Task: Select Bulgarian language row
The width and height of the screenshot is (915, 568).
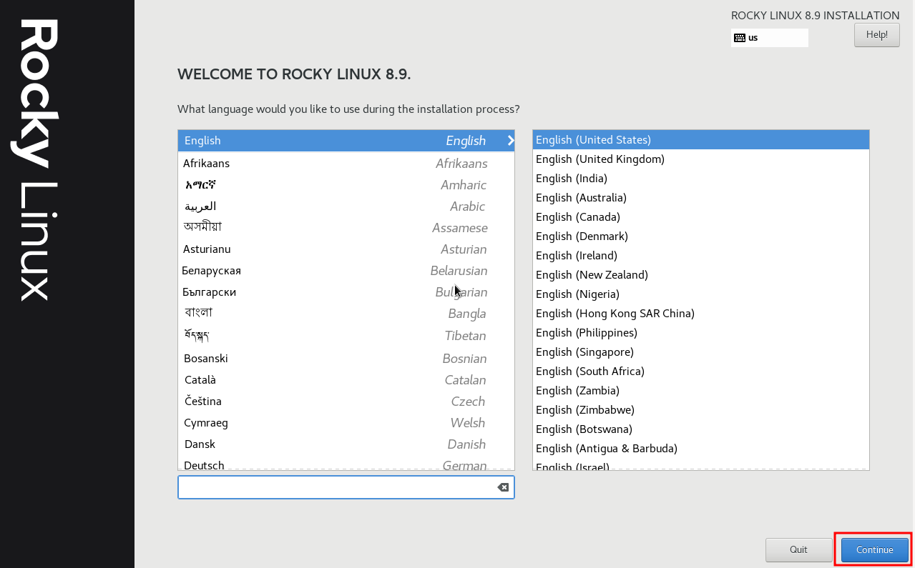Action: pos(346,292)
